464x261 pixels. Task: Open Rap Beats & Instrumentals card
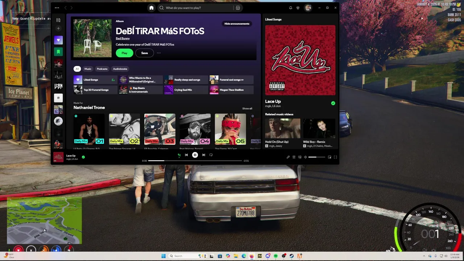[x=141, y=90]
